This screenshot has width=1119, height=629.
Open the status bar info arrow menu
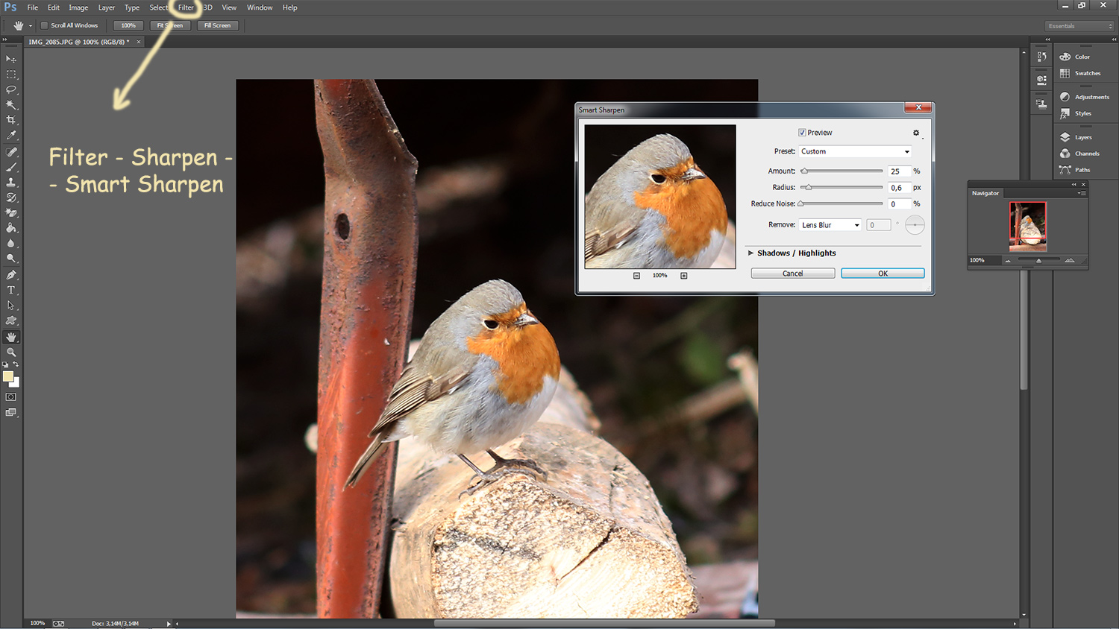[169, 623]
